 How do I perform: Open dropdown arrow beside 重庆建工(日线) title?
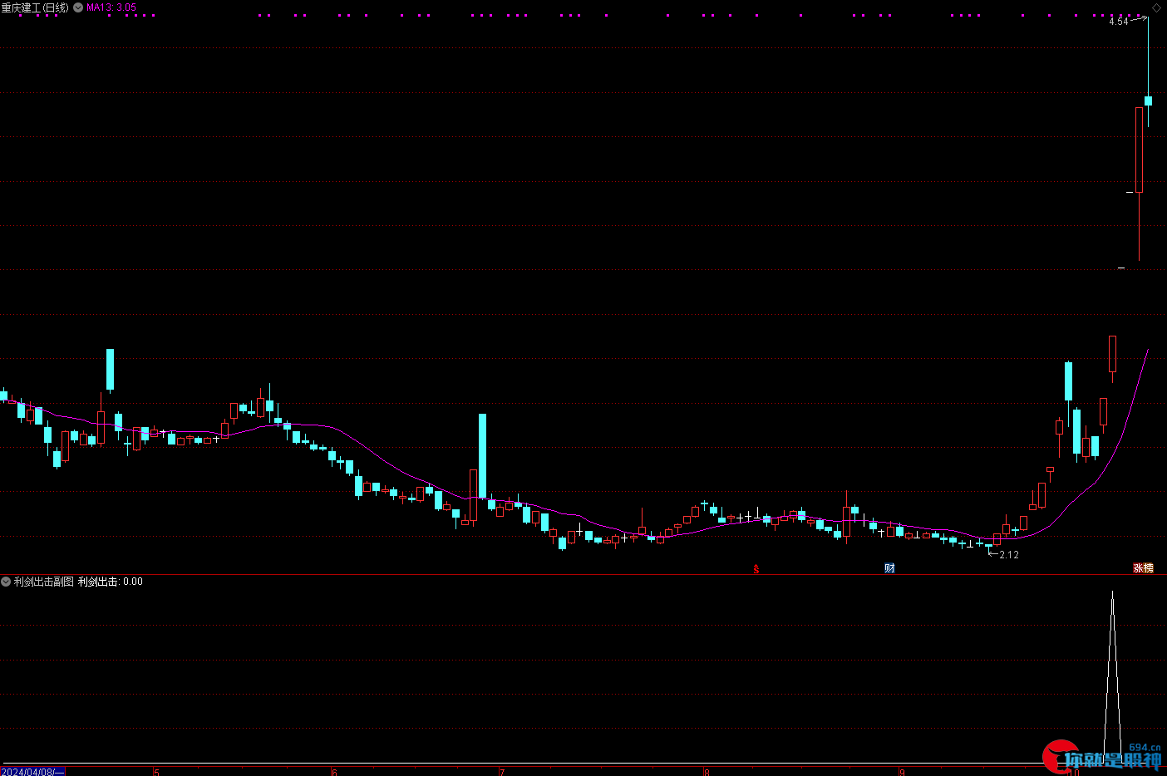pos(78,7)
